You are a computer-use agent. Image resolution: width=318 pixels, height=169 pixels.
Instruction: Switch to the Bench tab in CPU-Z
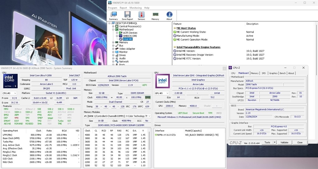click(283, 73)
